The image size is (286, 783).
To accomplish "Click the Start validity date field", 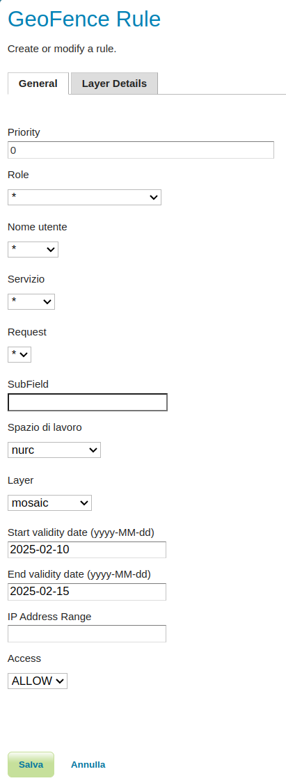I will pos(87,550).
